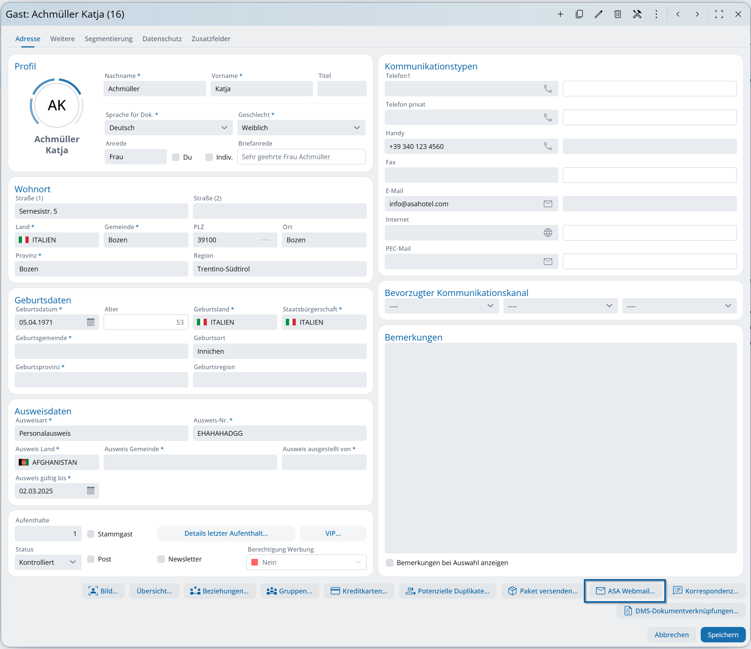
Task: Expand the Geschlecht dropdown
Action: coord(301,128)
